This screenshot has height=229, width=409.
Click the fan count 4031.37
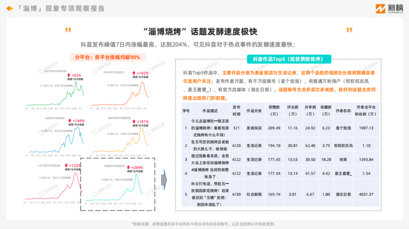point(366,194)
